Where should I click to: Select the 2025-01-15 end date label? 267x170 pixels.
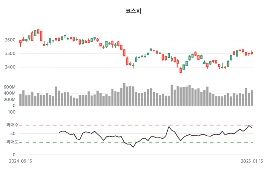[x=251, y=161]
